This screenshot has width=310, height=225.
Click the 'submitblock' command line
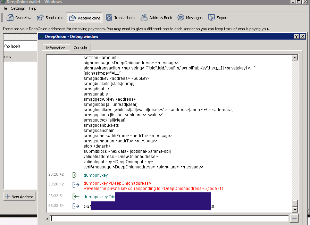pos(127,151)
